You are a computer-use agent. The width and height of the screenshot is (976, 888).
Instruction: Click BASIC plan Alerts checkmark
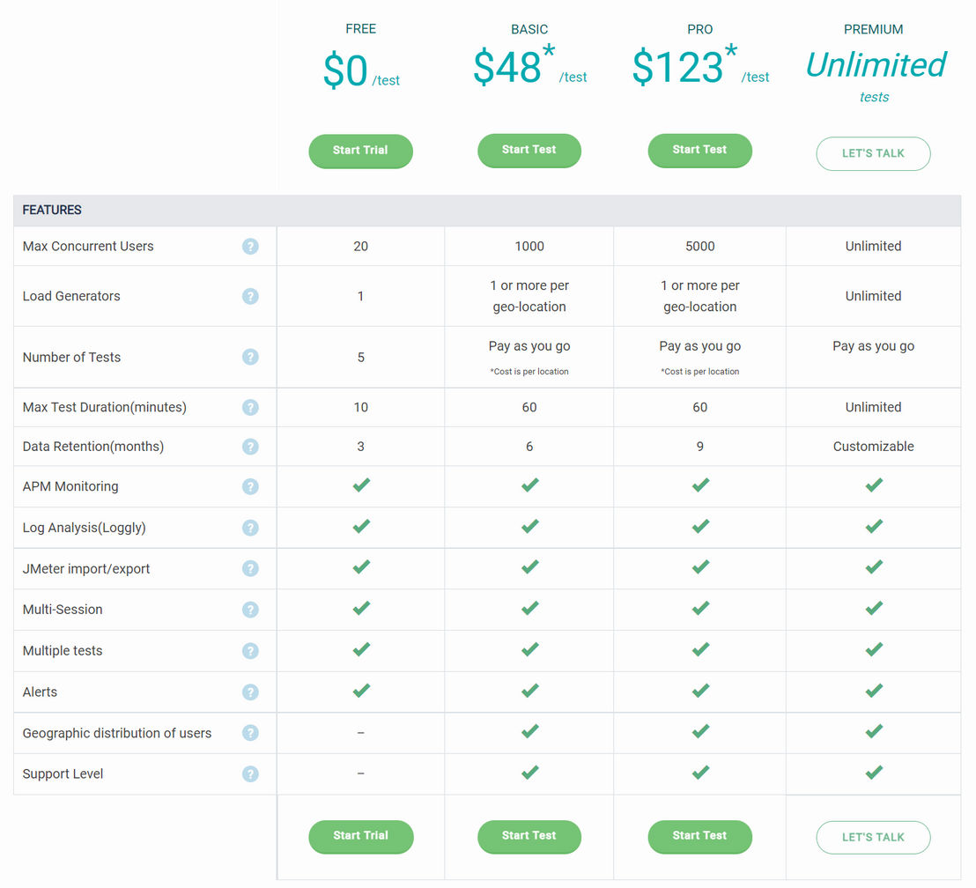[529, 691]
